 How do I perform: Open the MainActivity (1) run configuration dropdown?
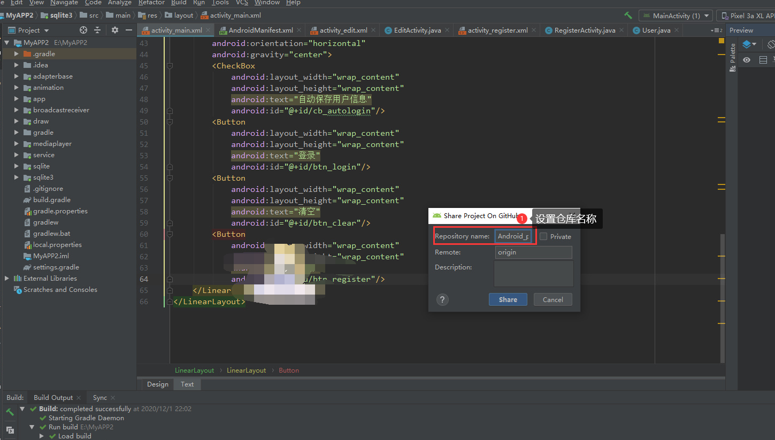click(x=676, y=16)
